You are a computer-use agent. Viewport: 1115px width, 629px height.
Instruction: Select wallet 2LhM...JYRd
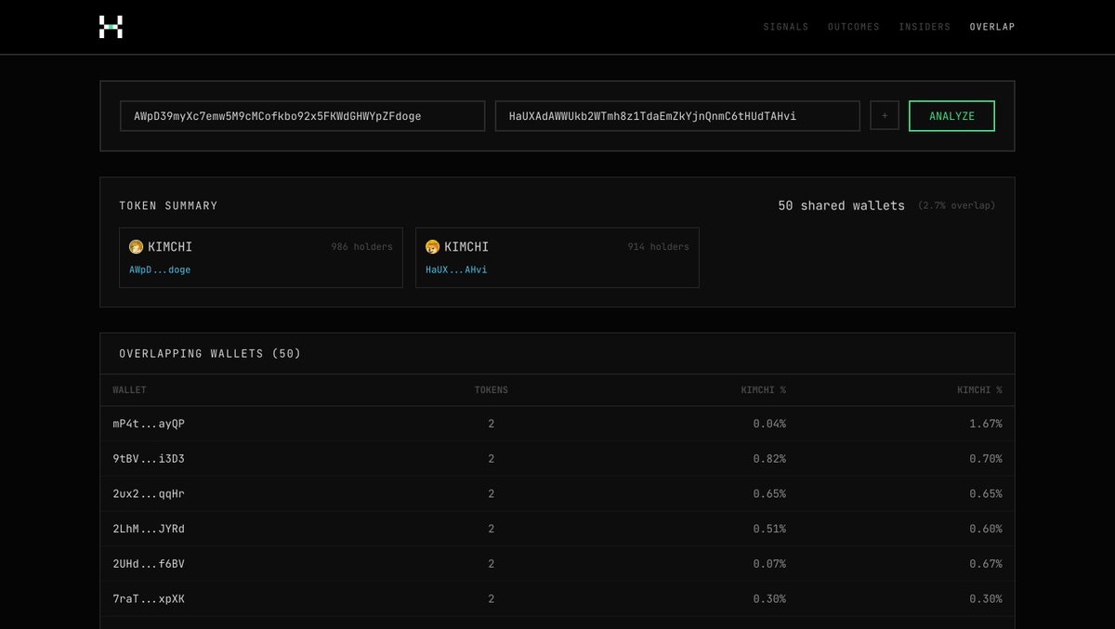tap(149, 529)
